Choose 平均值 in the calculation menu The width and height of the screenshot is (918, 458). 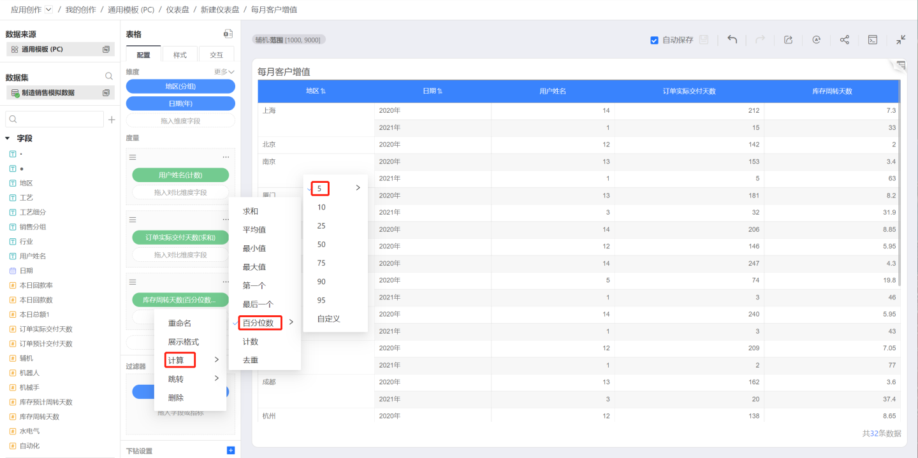(254, 229)
